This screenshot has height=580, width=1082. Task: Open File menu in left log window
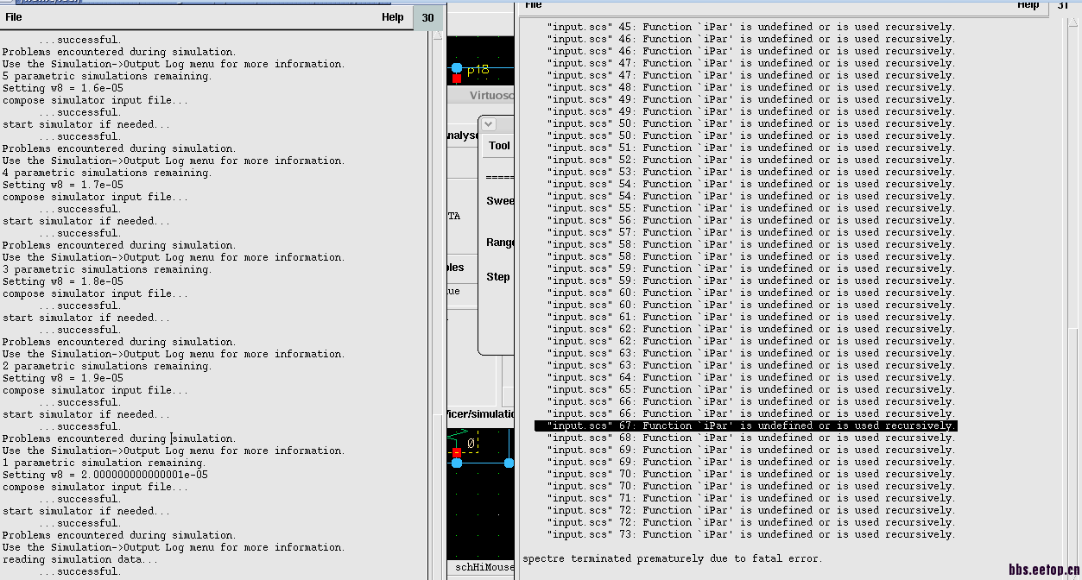[14, 17]
